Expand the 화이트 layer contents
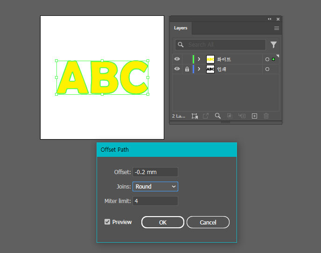 pyautogui.click(x=199, y=59)
